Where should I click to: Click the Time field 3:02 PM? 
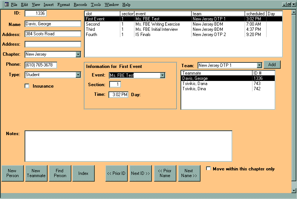118,94
